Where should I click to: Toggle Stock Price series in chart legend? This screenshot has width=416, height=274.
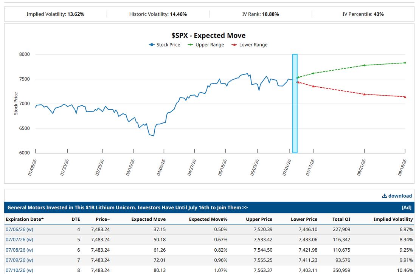point(165,45)
